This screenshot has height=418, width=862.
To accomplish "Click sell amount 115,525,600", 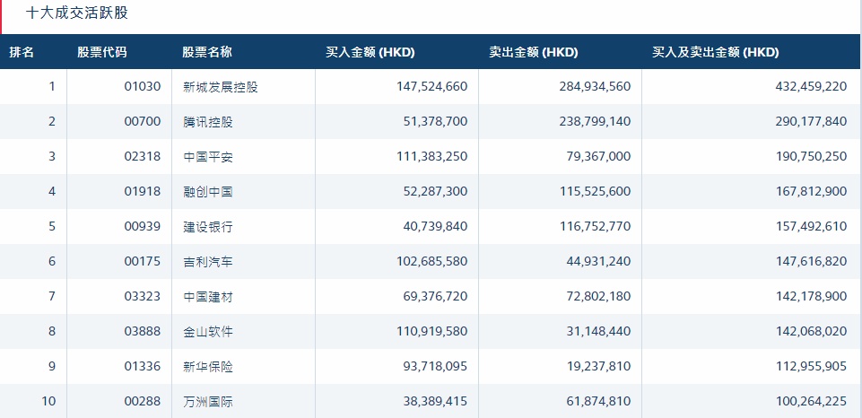I will (x=595, y=191).
